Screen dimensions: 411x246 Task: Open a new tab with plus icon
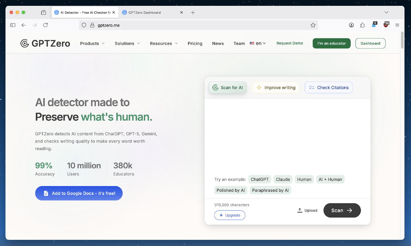193,12
